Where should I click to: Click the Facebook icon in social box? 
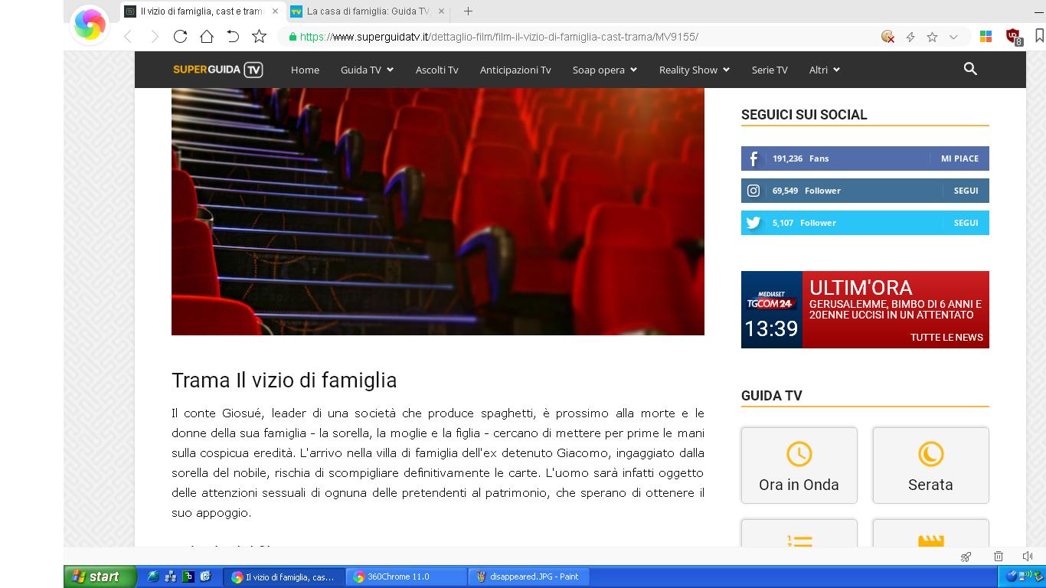point(753,158)
